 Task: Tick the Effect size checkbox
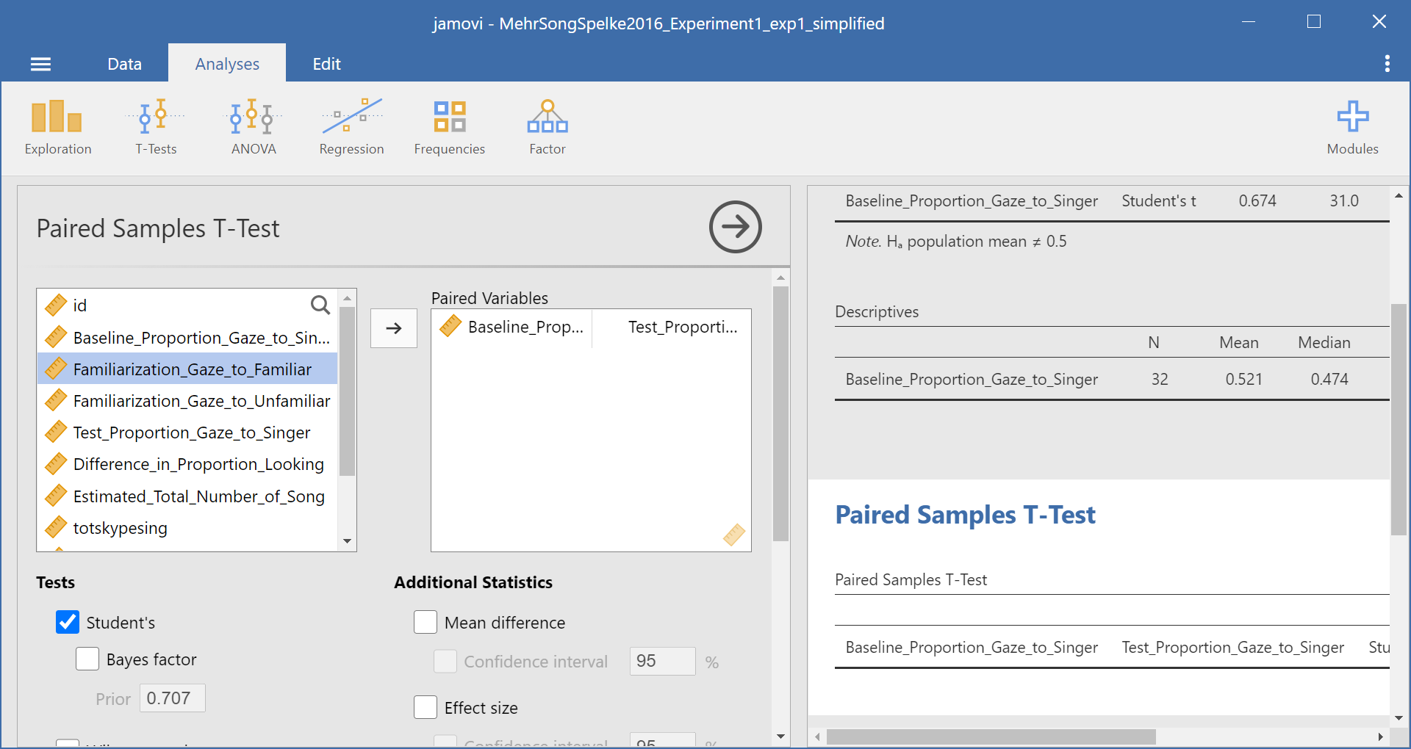[426, 707]
